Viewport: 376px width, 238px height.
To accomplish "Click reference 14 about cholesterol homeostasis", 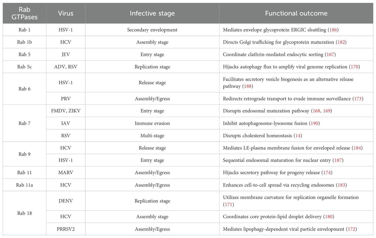I will coord(298,136).
